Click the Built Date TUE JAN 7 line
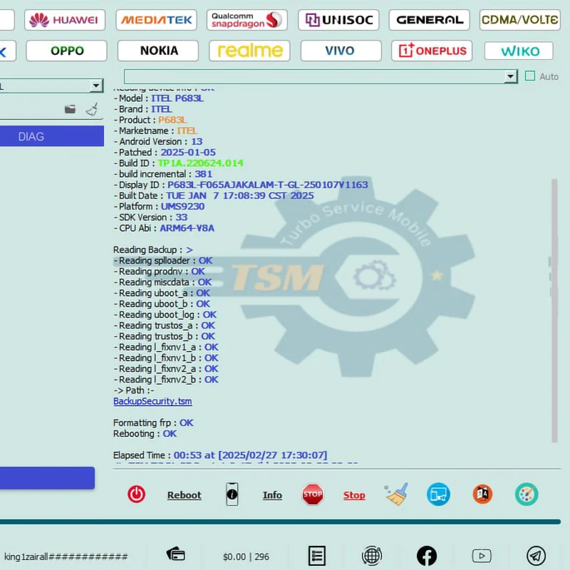 pos(214,195)
